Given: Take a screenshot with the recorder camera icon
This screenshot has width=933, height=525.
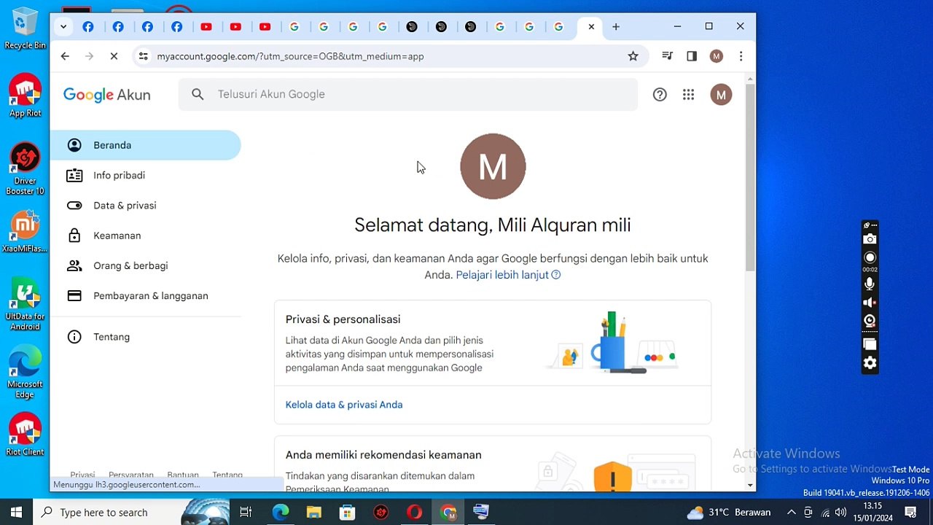Looking at the screenshot, I should click(870, 239).
